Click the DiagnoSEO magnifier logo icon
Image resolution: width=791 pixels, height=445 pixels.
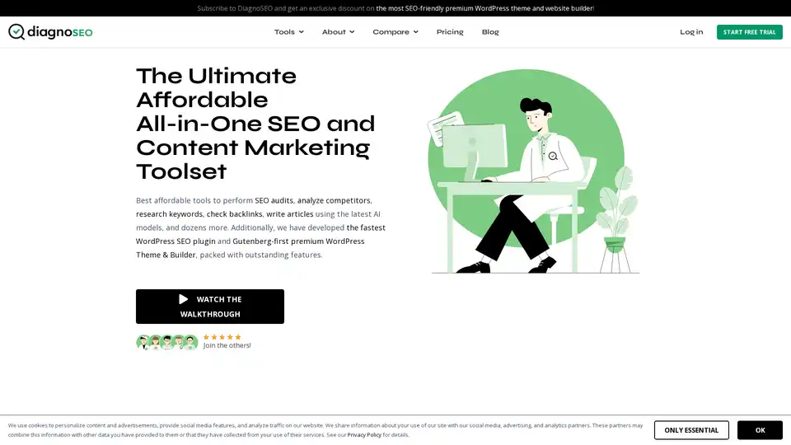click(16, 32)
